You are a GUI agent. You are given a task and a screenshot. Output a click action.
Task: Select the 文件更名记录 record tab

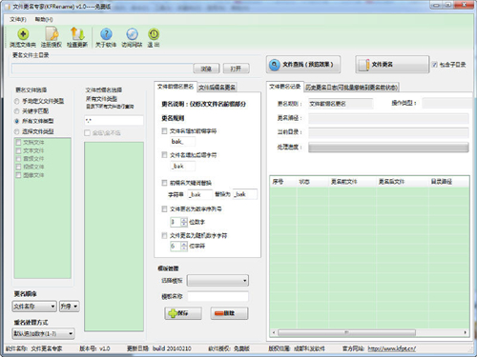[284, 87]
